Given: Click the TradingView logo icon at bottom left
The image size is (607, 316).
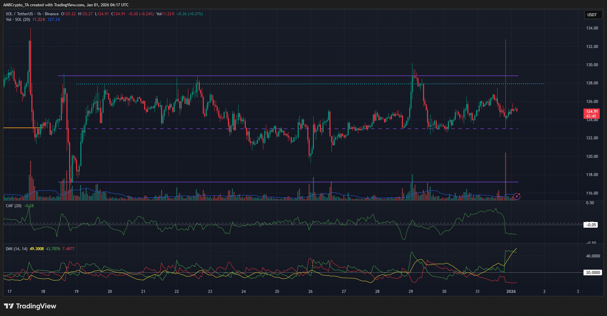Looking at the screenshot, I should 9,306.
